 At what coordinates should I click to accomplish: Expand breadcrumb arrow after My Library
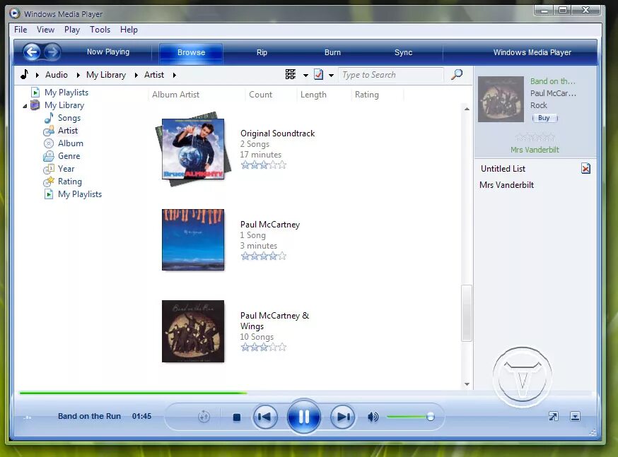pos(136,75)
